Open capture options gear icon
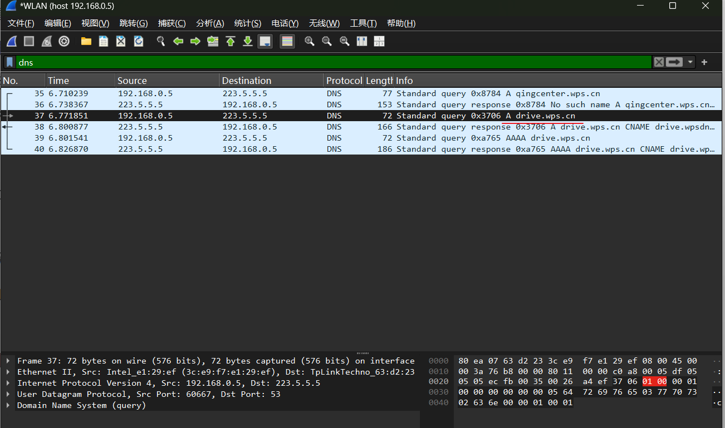This screenshot has width=725, height=428. tap(64, 41)
